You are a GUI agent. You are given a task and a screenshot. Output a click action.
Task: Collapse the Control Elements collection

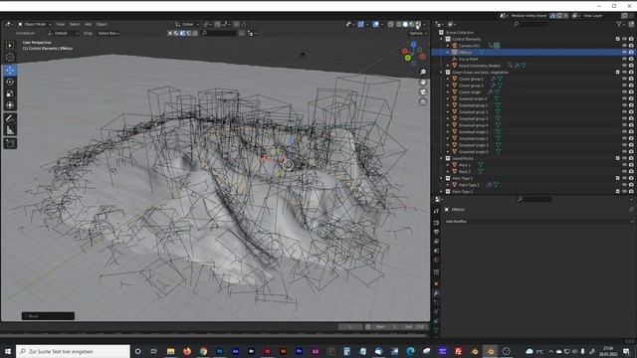442,39
